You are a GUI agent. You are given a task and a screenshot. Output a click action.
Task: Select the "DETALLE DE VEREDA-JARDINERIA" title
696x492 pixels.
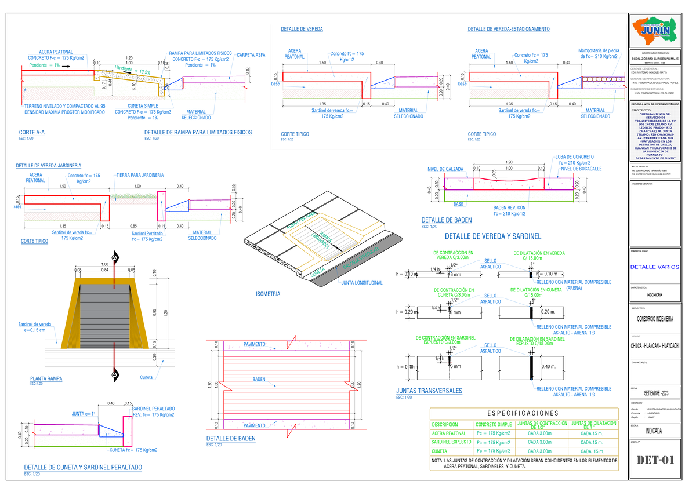50,166
